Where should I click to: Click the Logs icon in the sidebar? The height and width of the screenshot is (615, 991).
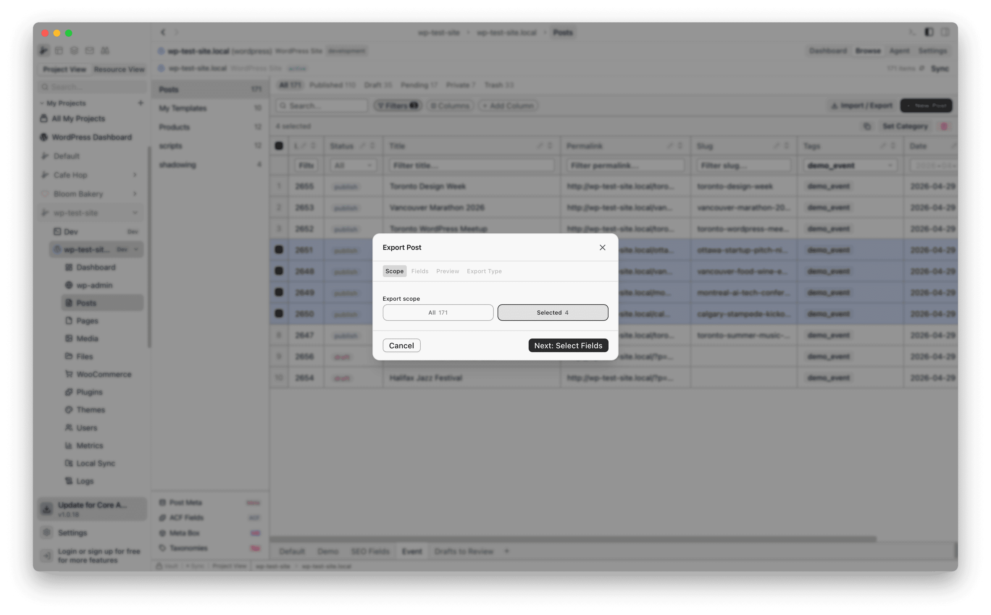point(69,481)
